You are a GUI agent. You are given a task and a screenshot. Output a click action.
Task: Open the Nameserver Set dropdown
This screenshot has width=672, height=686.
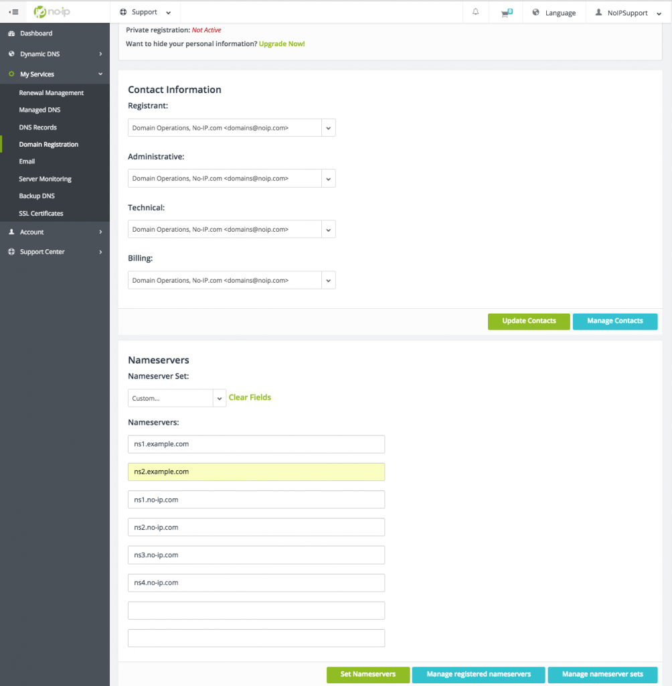(x=177, y=398)
